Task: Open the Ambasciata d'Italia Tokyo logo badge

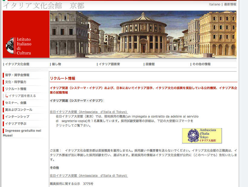Action: pos(202,136)
